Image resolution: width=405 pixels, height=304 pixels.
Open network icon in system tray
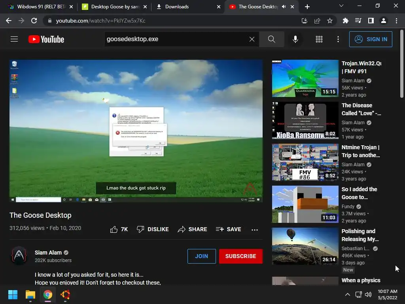click(x=358, y=294)
